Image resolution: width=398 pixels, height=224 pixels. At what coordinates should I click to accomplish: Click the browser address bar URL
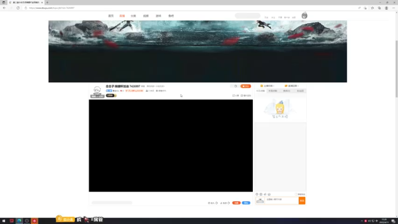tap(52, 8)
